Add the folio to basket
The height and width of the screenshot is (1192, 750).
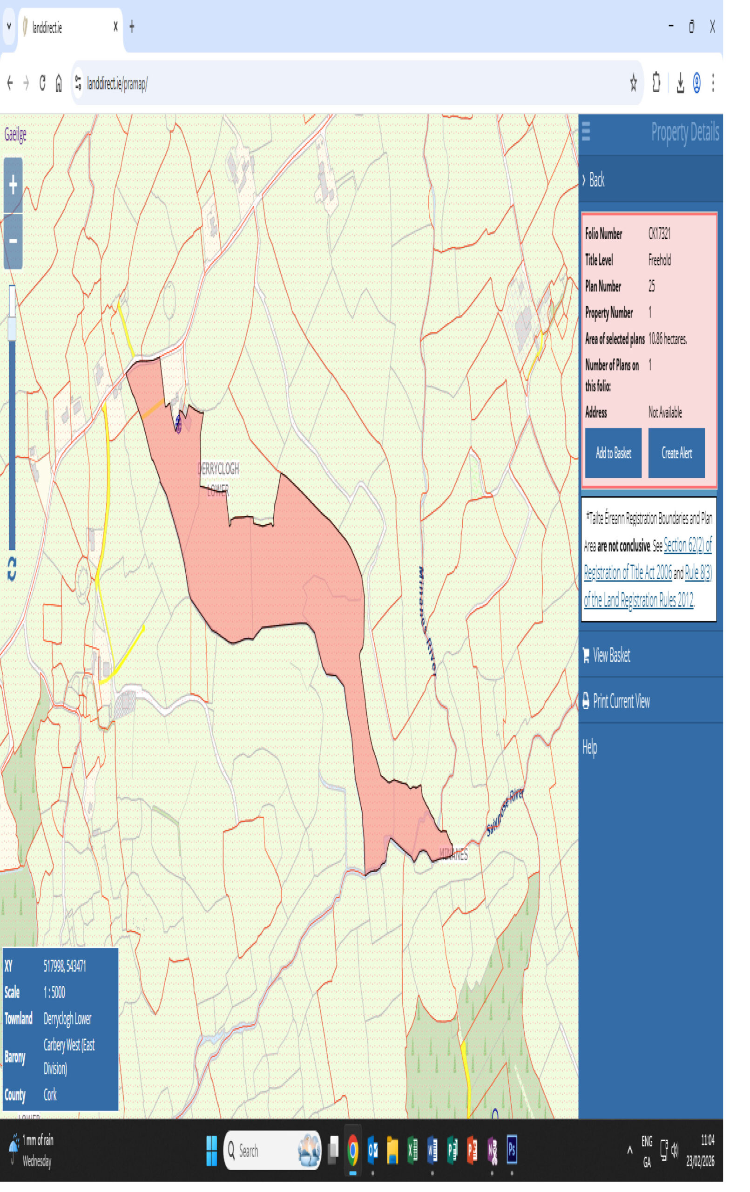(613, 453)
